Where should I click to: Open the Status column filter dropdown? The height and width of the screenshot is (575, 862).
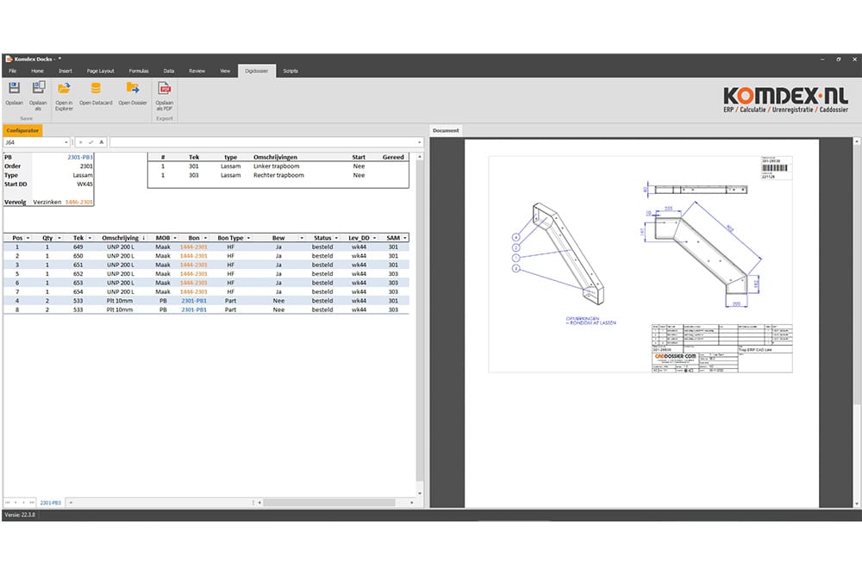coord(336,238)
